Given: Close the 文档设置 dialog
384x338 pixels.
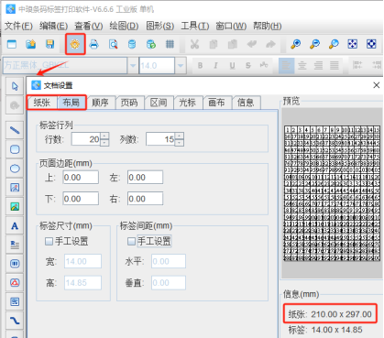Looking at the screenshot, I should click(x=377, y=85).
